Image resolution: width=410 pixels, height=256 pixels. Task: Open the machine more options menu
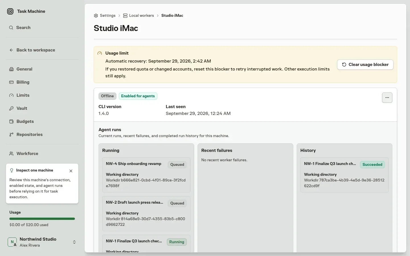click(387, 98)
